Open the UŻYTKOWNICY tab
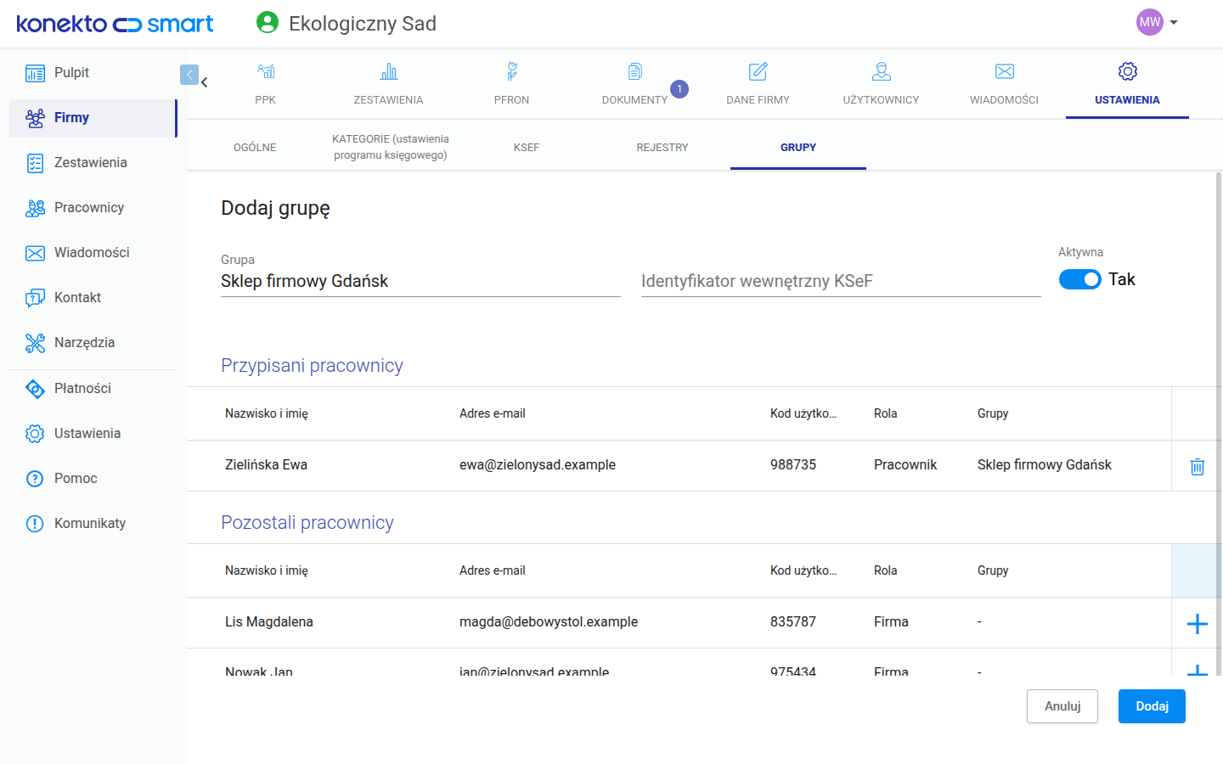This screenshot has width=1223, height=764. [881, 84]
